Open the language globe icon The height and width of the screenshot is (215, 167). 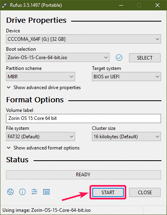(x=10, y=192)
